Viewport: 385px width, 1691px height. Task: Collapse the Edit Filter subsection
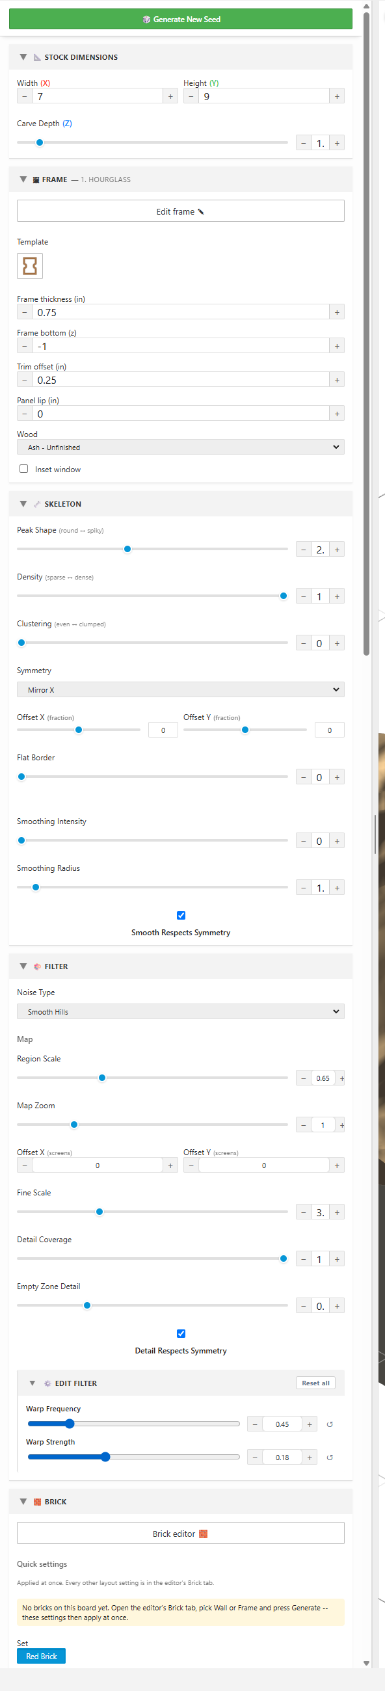click(32, 1383)
